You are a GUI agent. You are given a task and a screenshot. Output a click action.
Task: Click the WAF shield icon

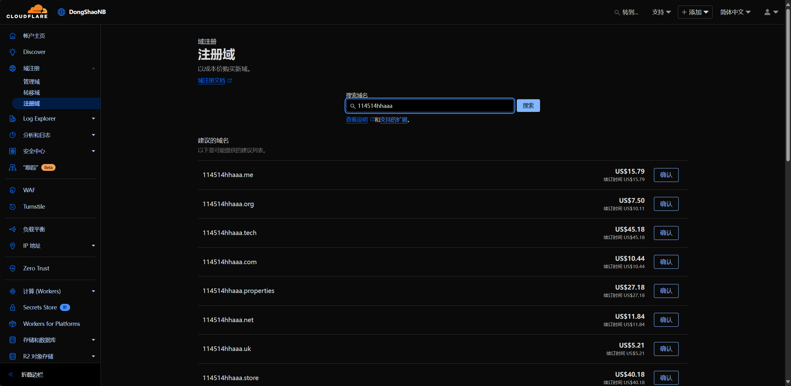tap(12, 190)
